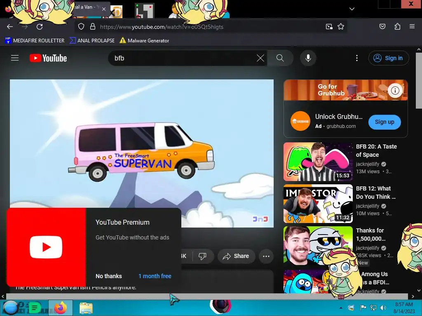Close the current browser tab
422x316 pixels.
coord(104,9)
